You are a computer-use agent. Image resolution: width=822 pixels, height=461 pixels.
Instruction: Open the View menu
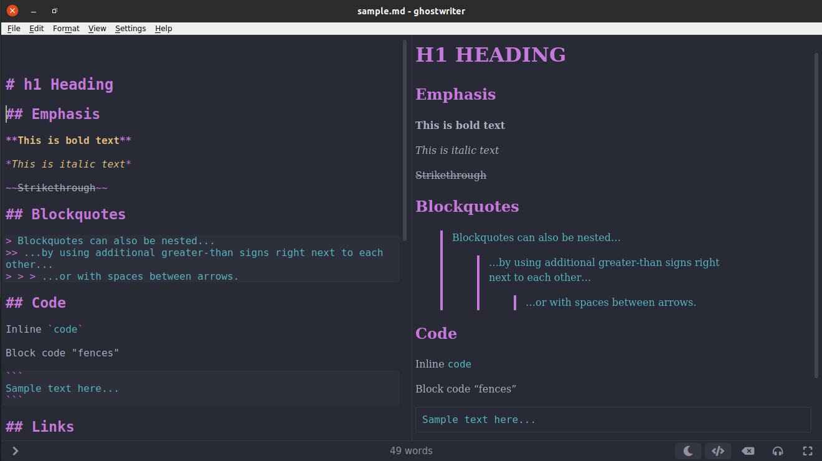coord(97,29)
